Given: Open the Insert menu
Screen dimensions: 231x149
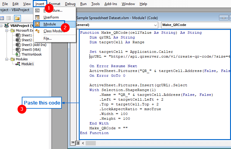Looking at the screenshot, I should (40, 4).
